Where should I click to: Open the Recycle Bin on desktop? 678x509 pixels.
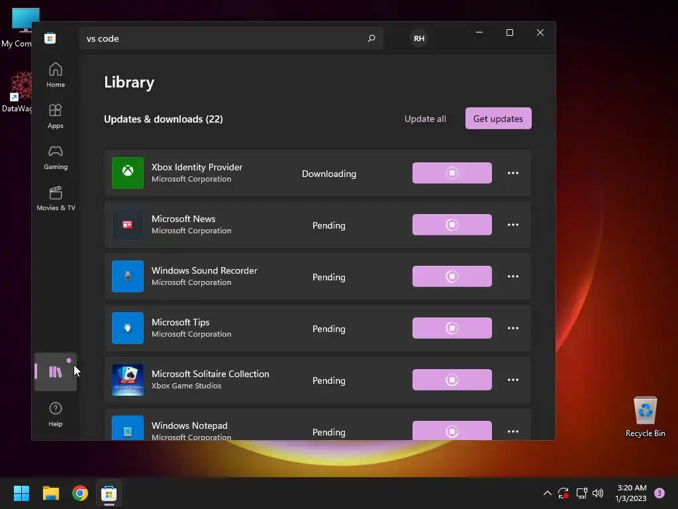pos(645,417)
